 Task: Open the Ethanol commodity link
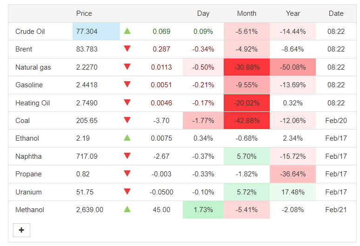pyautogui.click(x=27, y=138)
